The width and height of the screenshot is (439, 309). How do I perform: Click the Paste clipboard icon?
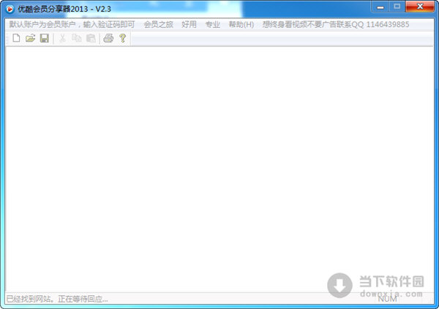coord(91,38)
